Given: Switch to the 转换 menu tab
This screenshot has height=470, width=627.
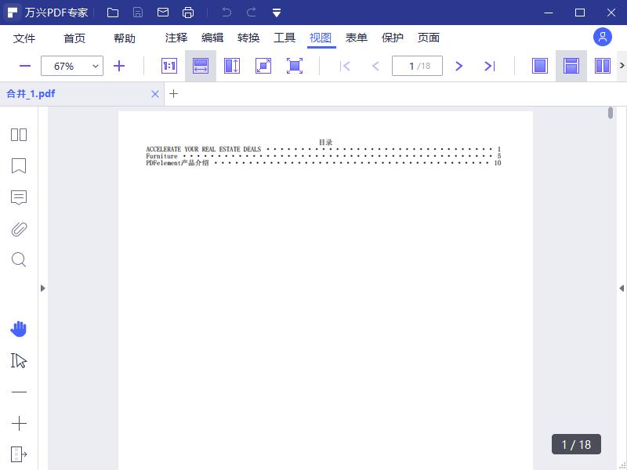Looking at the screenshot, I should [x=248, y=38].
